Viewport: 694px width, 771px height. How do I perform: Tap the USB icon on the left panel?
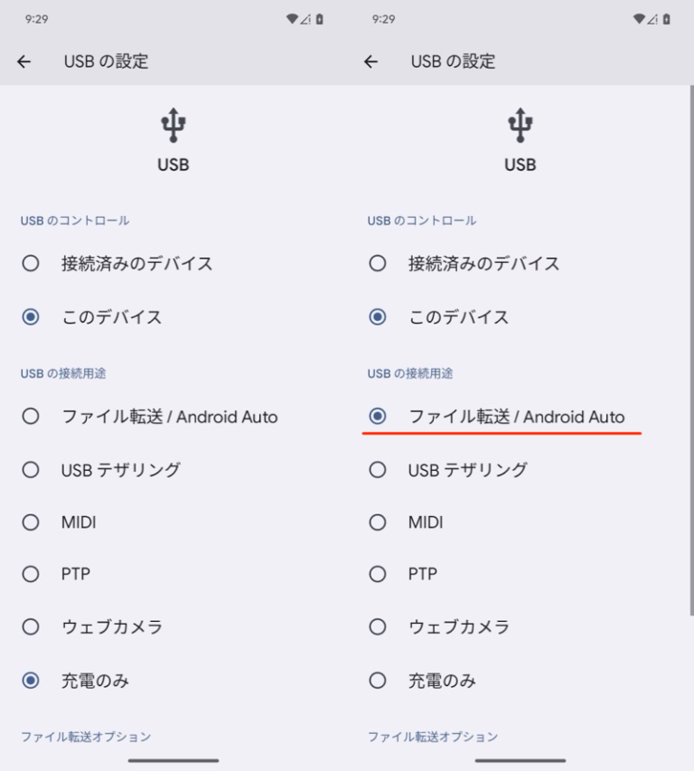click(172, 123)
